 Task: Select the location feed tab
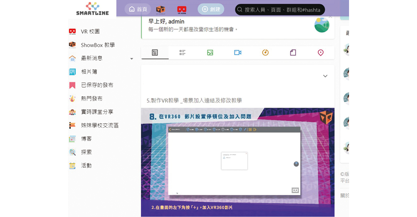click(321, 52)
